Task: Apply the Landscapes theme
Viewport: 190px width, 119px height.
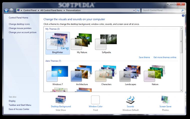Action: 130,75
